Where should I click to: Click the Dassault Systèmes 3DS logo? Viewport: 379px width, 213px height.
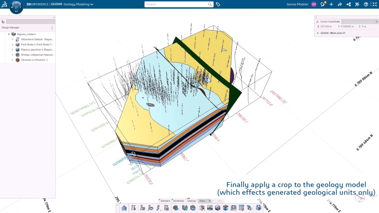[x=4, y=4]
